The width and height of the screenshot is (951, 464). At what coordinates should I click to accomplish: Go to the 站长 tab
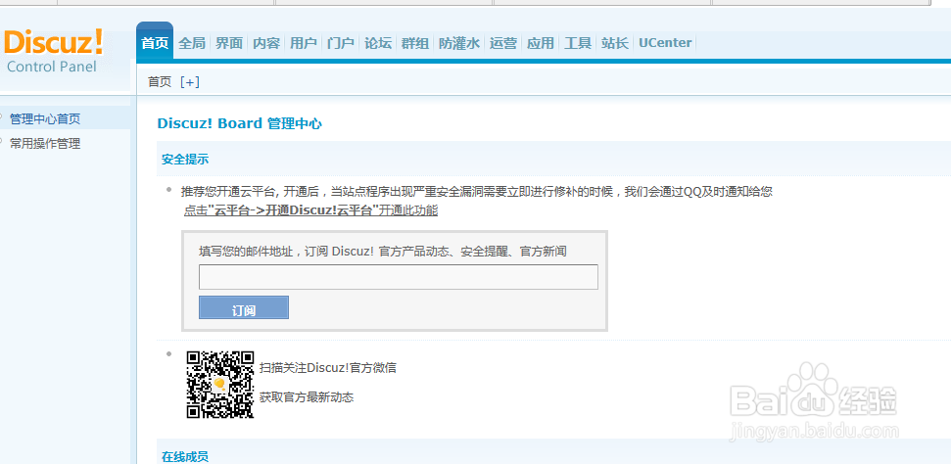(x=615, y=43)
